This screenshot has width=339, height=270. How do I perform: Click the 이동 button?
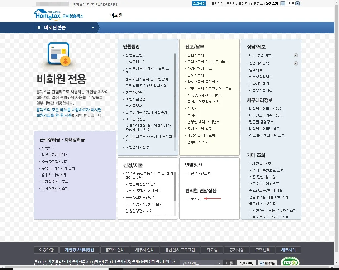tap(230, 263)
